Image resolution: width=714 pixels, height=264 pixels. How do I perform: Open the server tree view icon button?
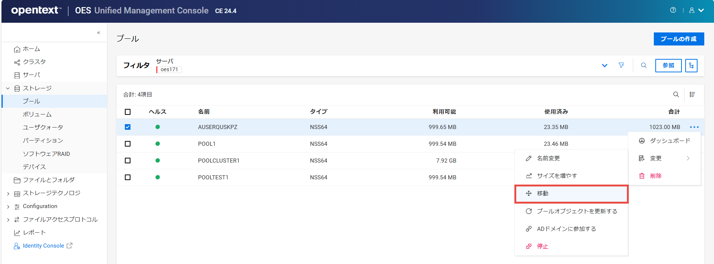pyautogui.click(x=691, y=66)
